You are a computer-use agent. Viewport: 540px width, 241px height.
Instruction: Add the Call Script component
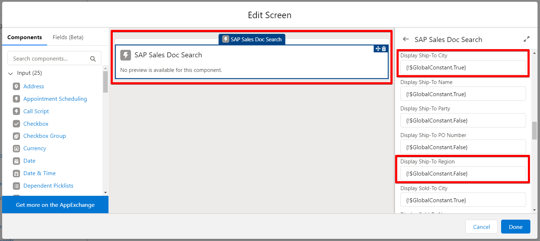[x=36, y=111]
